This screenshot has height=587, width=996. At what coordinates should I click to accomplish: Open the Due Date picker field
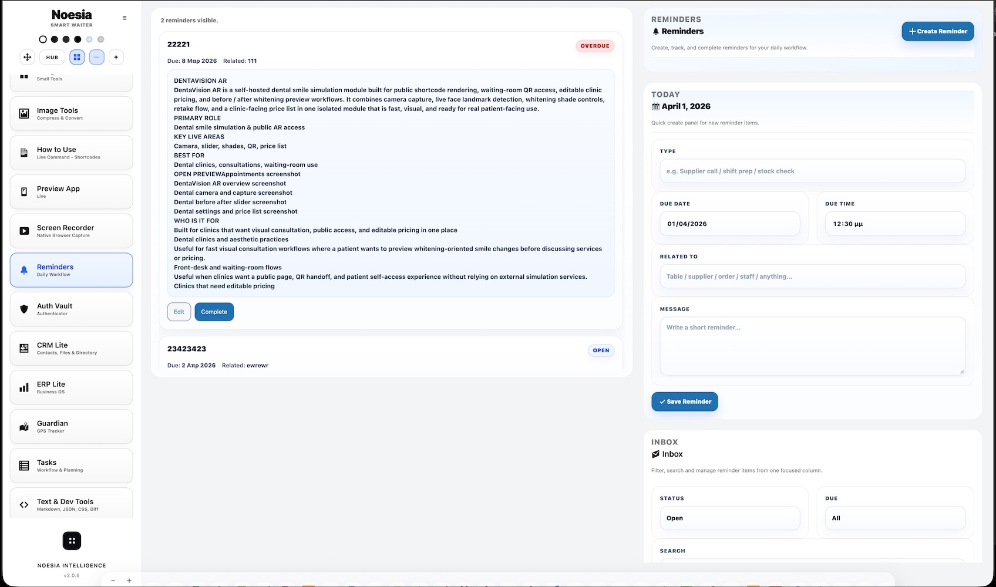[x=730, y=224]
